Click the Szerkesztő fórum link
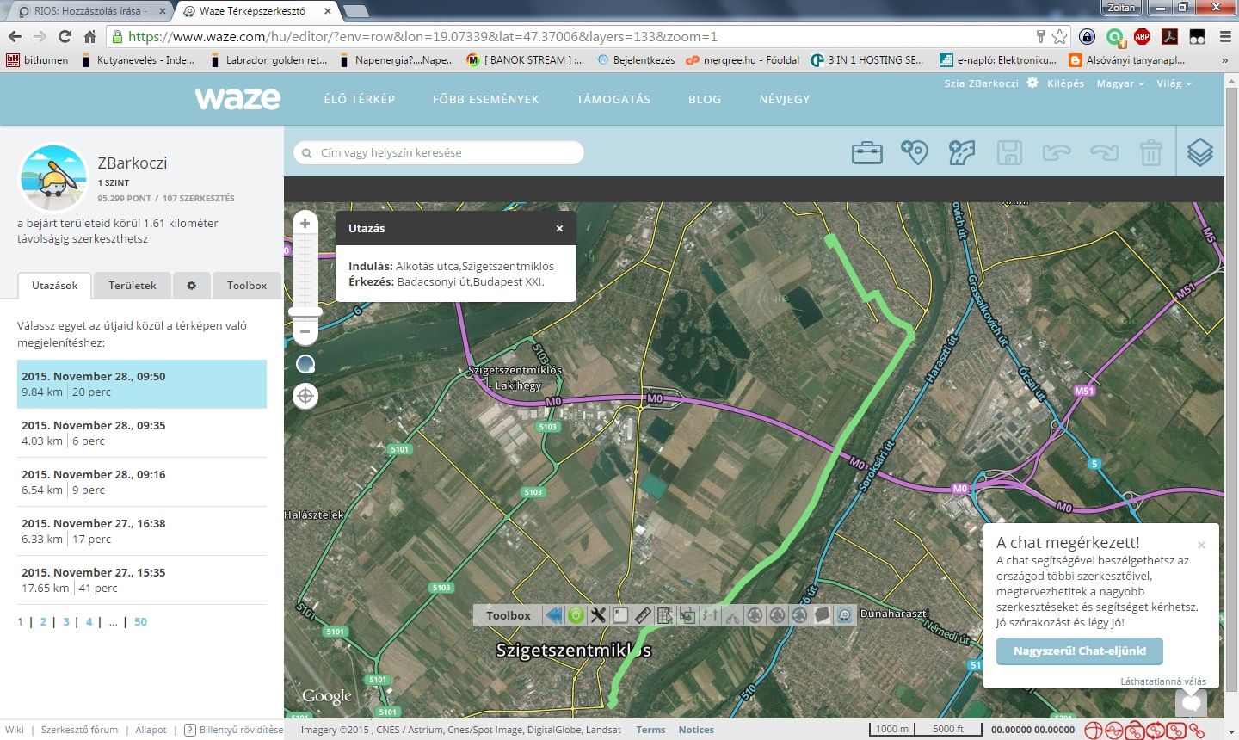 tap(79, 730)
